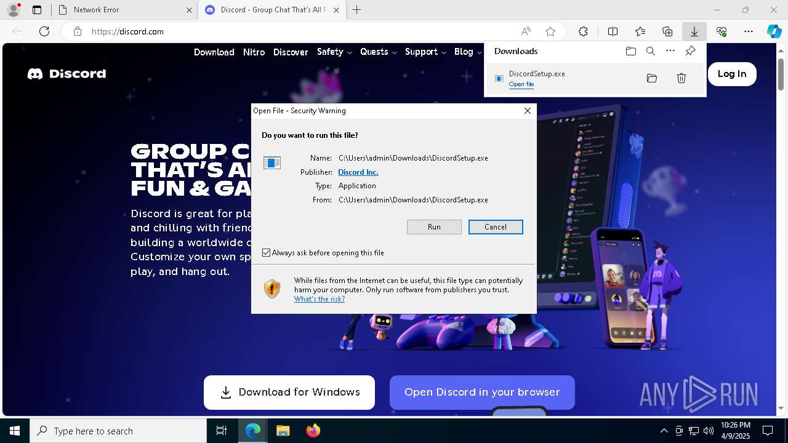
Task: Pin the Downloads panel
Action: [690, 51]
